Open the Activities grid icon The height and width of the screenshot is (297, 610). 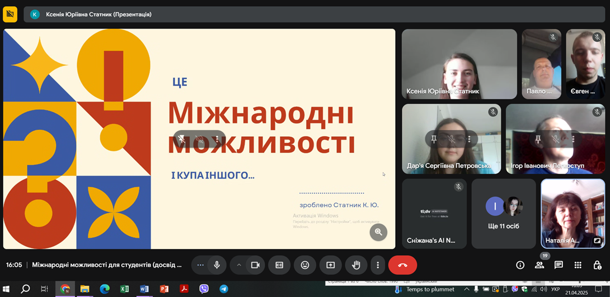[x=578, y=265]
